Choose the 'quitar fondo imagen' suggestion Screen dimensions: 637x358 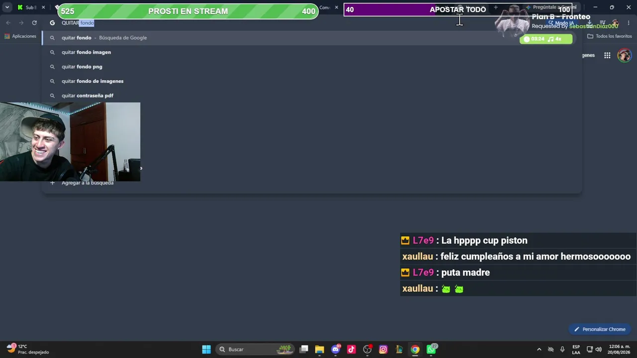[x=312, y=52]
